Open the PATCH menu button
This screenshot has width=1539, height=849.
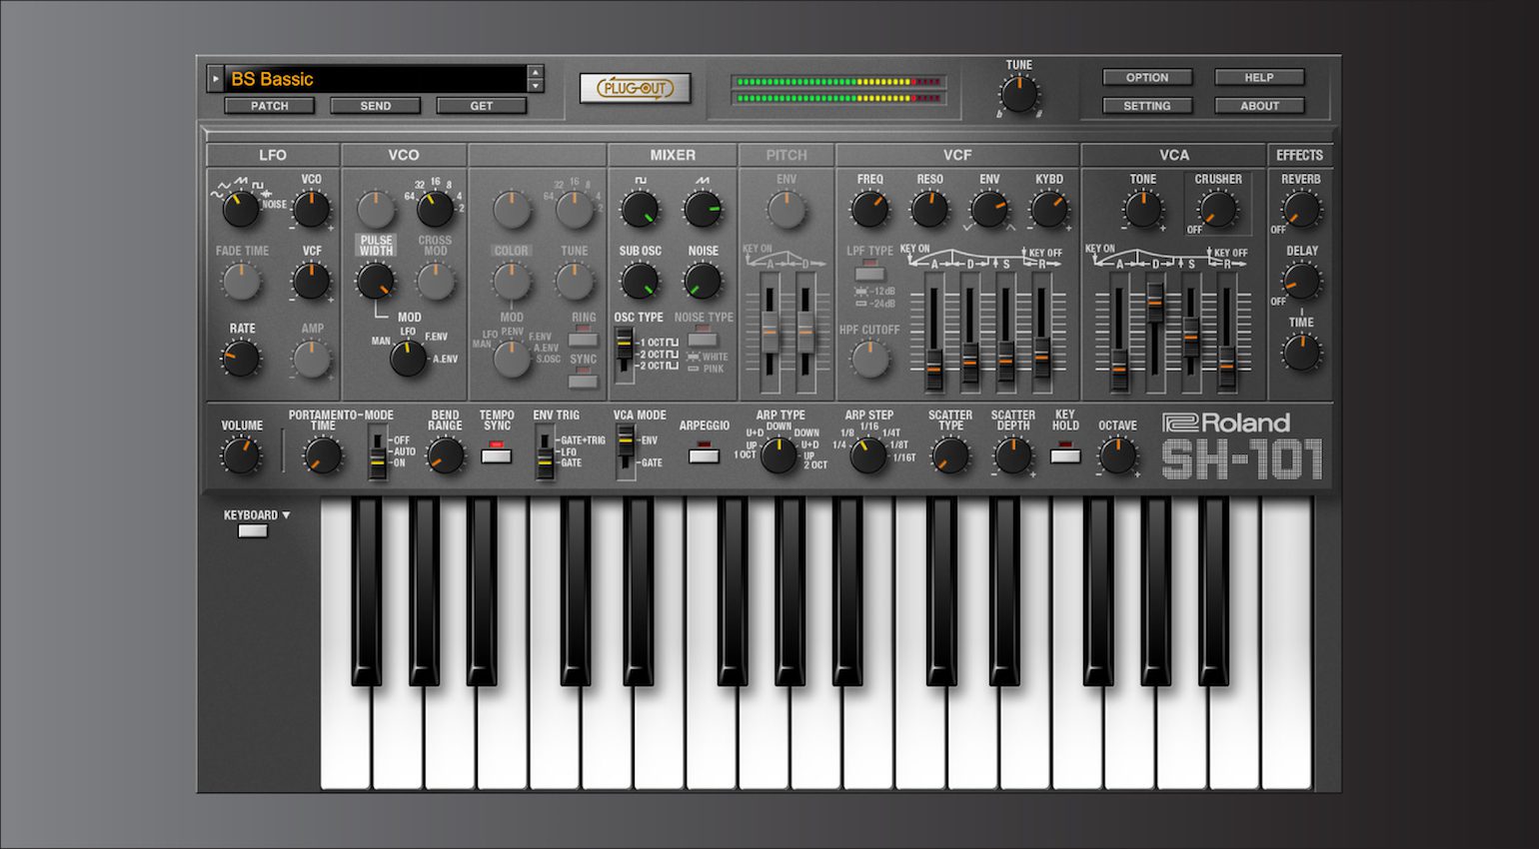pos(269,106)
